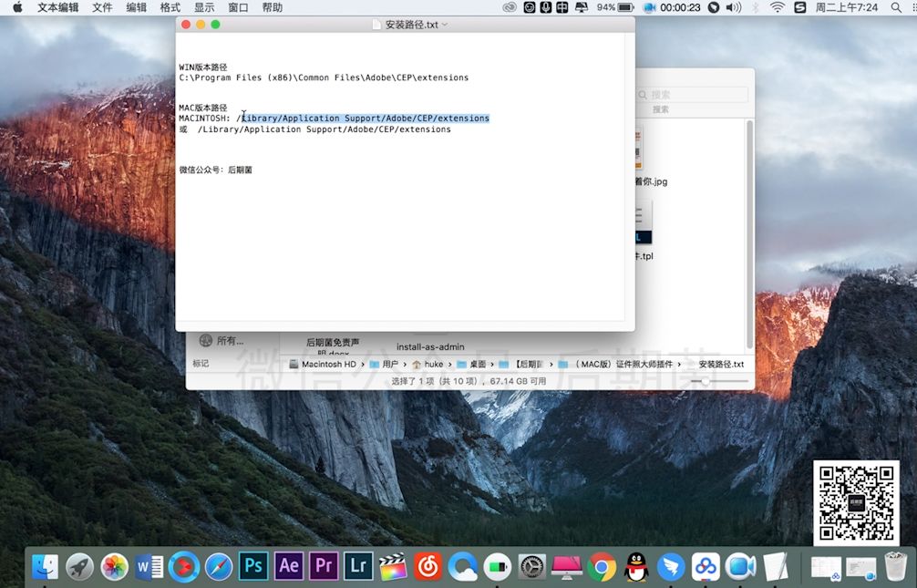Expand the title dropdown arrow beside 安装路径.txt
This screenshot has width=917, height=588.
445,25
